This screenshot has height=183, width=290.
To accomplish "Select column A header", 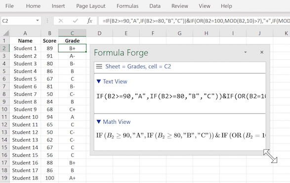I will [x=25, y=33].
